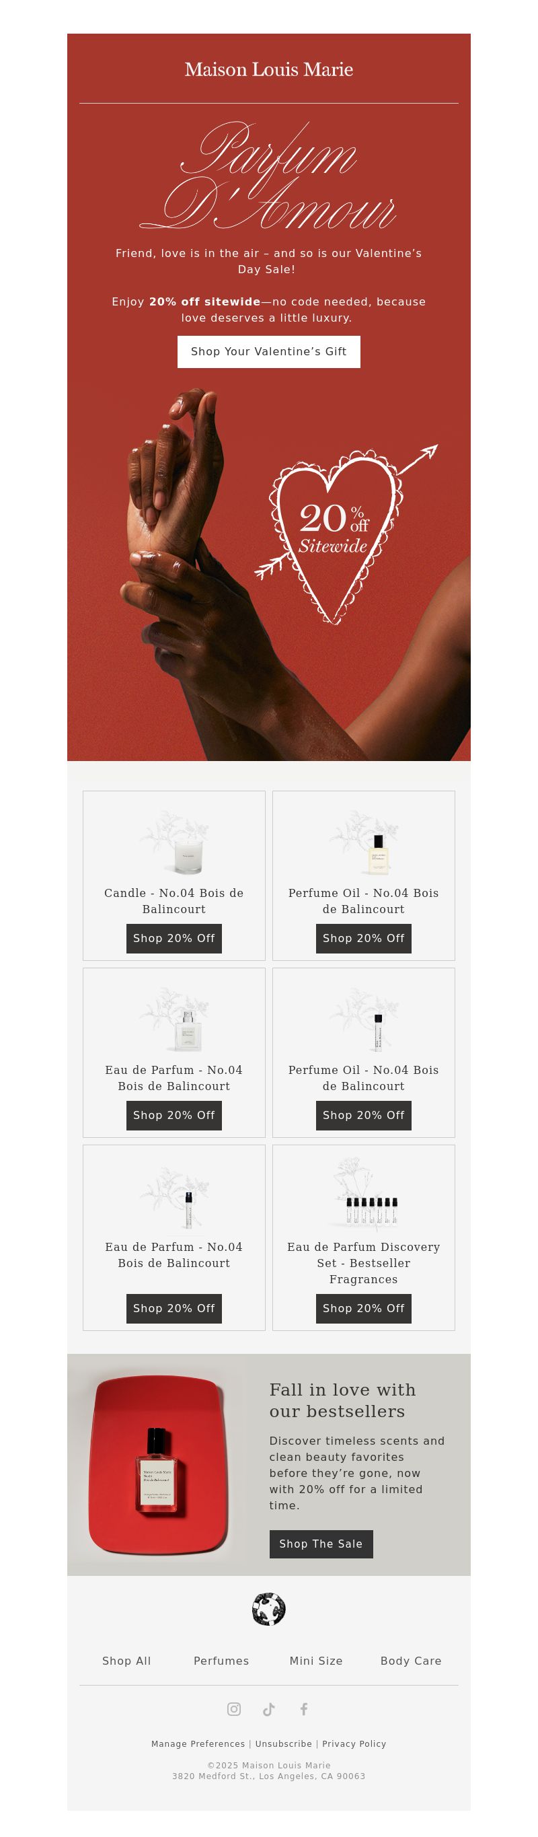Open the Instagram icon link
This screenshot has width=538, height=1837.
click(234, 1709)
